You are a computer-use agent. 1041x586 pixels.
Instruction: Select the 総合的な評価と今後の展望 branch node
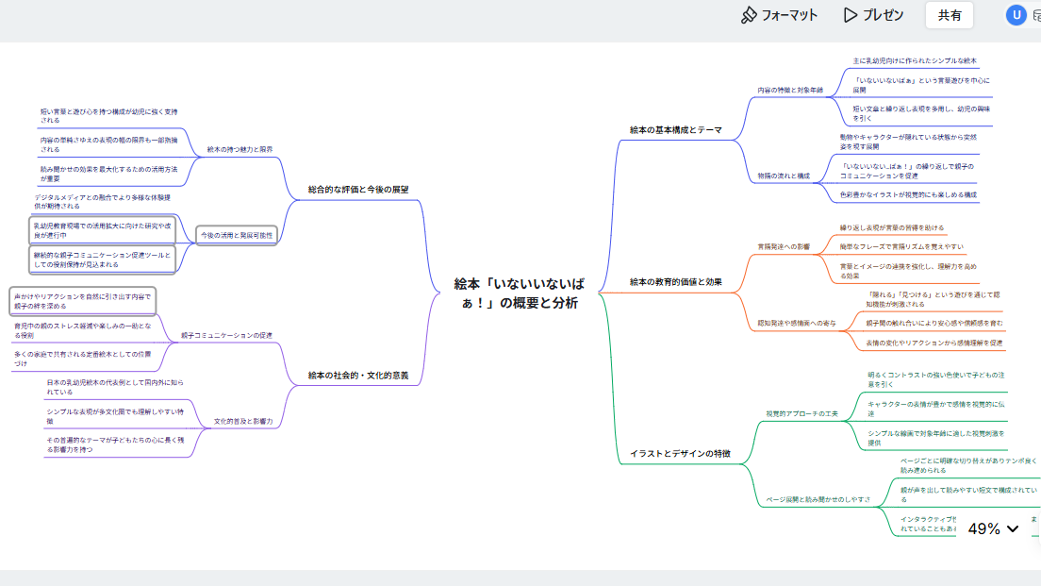[x=358, y=189]
